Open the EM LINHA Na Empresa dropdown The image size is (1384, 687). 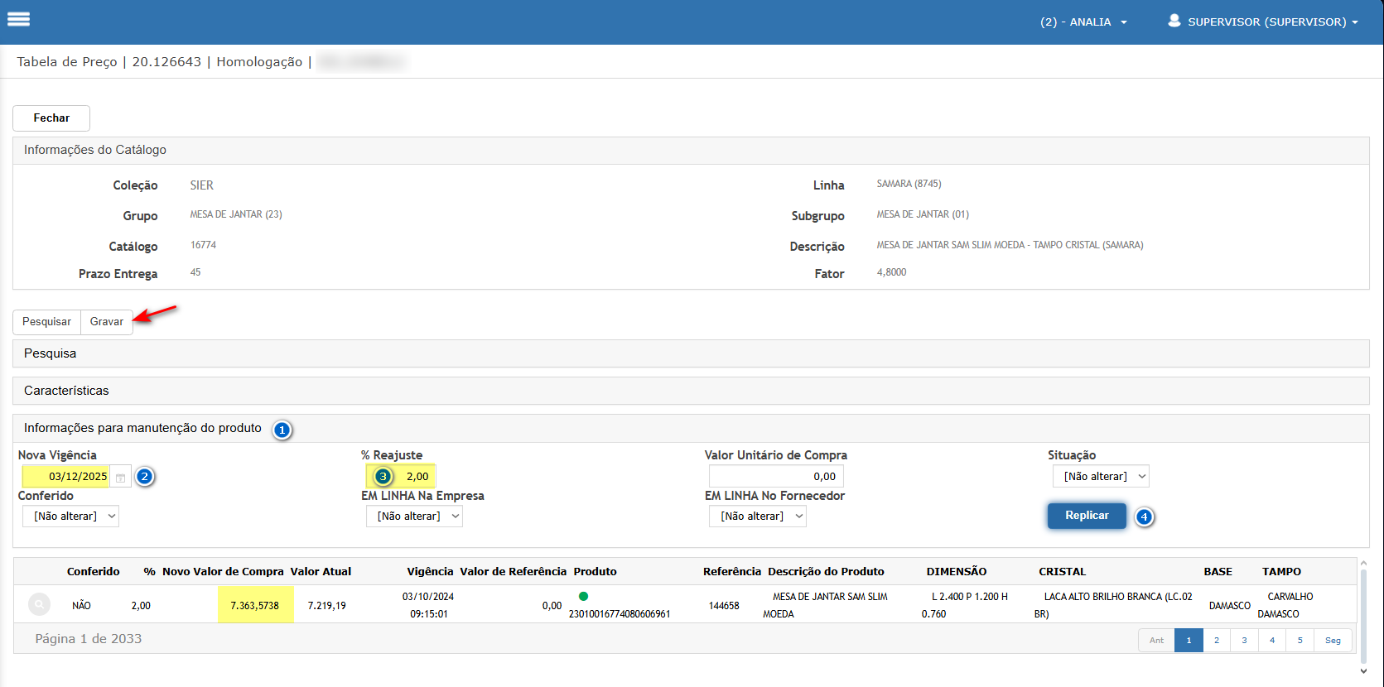click(414, 516)
